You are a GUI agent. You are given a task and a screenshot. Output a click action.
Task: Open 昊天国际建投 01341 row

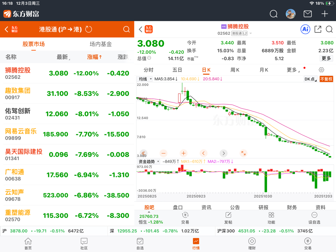pyautogui.click(x=67, y=155)
